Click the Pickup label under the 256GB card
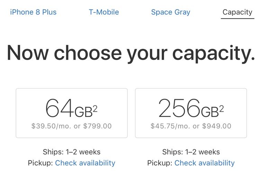The width and height of the screenshot is (277, 171). point(160,163)
